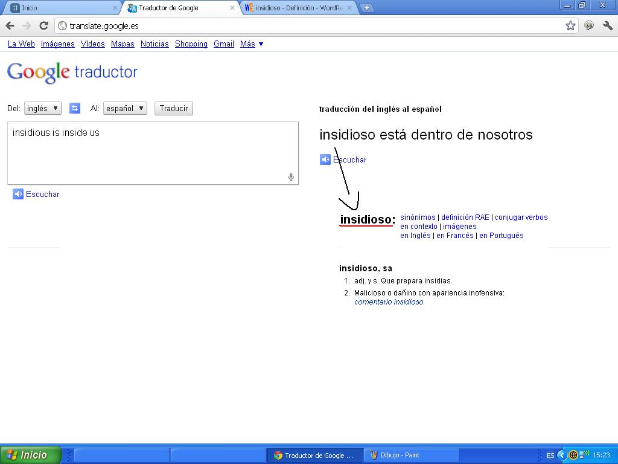Open La Web link
618x464 pixels.
pos(21,43)
